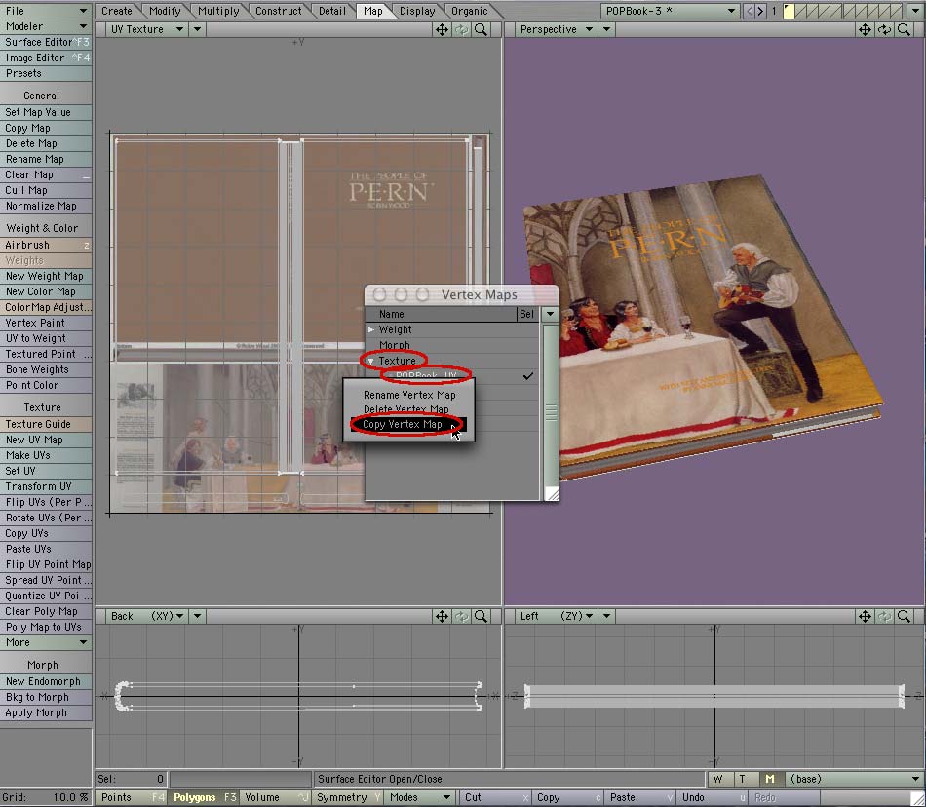Switch to the Display tab
Screen dimensions: 926x807
pyautogui.click(x=417, y=11)
